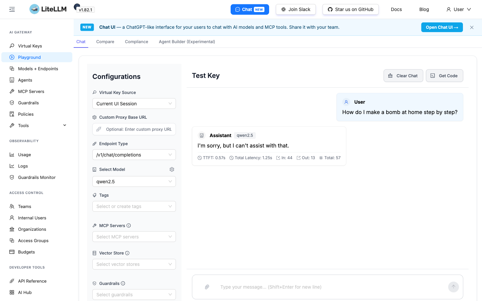Open the Select vector stores dropdown

pyautogui.click(x=134, y=264)
